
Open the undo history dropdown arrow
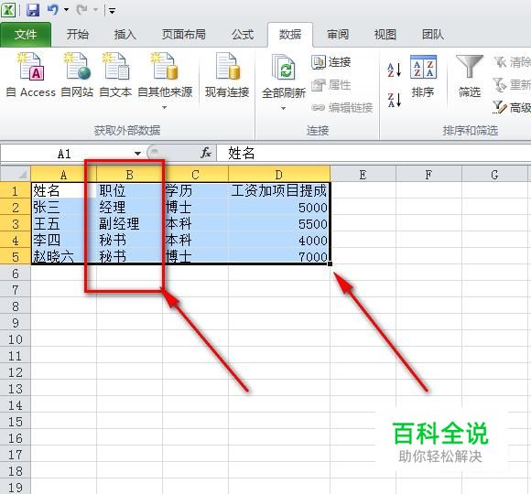pyautogui.click(x=66, y=10)
